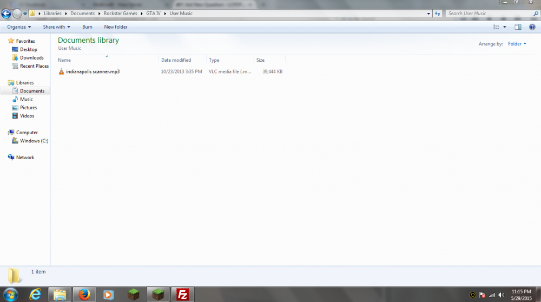The width and height of the screenshot is (541, 302).
Task: Open the Arrange by Folder dropdown
Action: coord(517,44)
